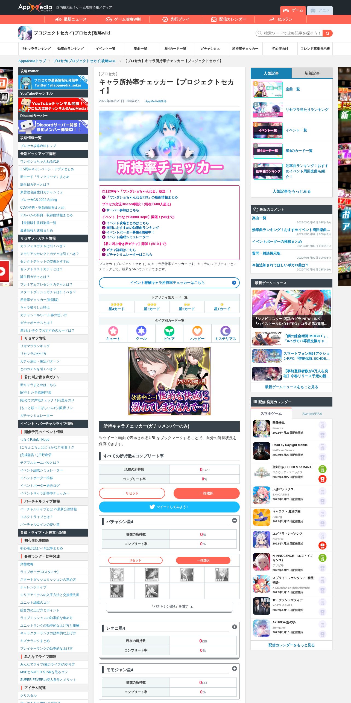Click ツイートしてみよう！ Twitter button
The width and height of the screenshot is (351, 703).
(x=169, y=507)
